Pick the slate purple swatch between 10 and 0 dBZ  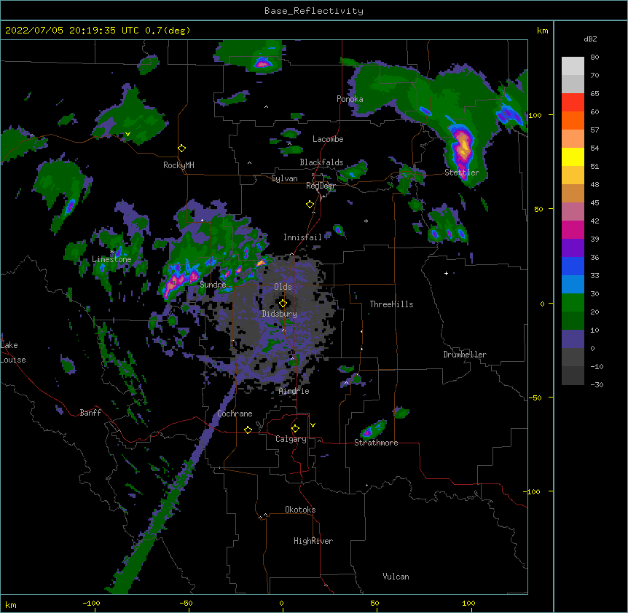[573, 339]
